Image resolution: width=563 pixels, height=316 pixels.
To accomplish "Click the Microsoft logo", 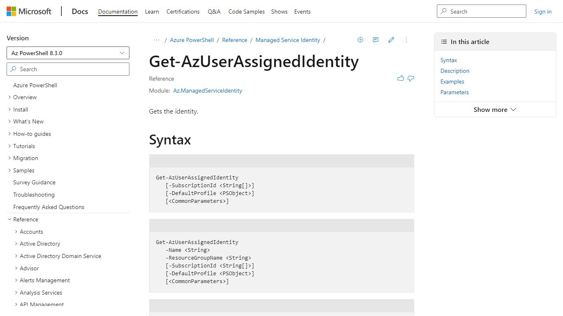I will 29,12.
